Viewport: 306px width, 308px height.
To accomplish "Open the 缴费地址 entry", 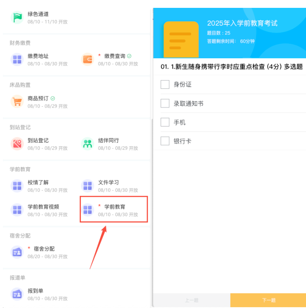I will tap(38, 56).
